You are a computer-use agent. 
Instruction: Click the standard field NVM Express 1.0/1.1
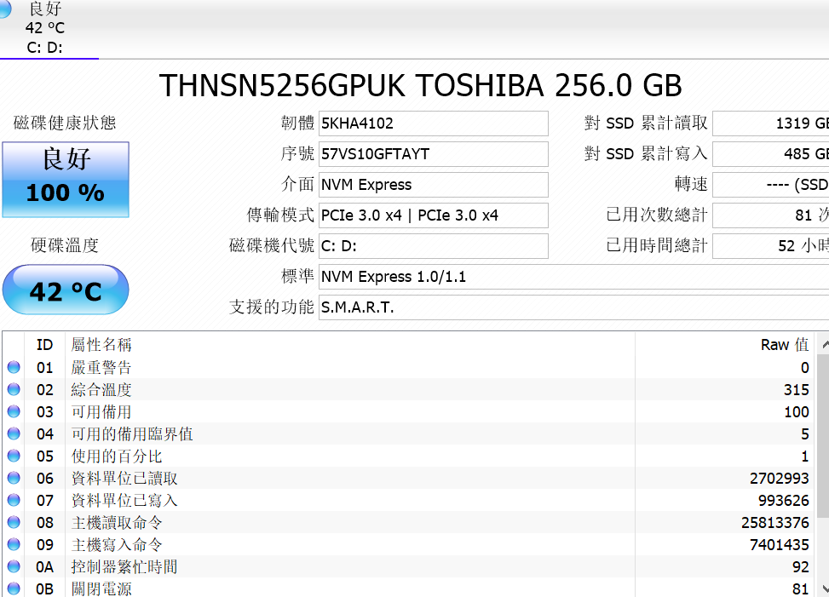click(573, 277)
